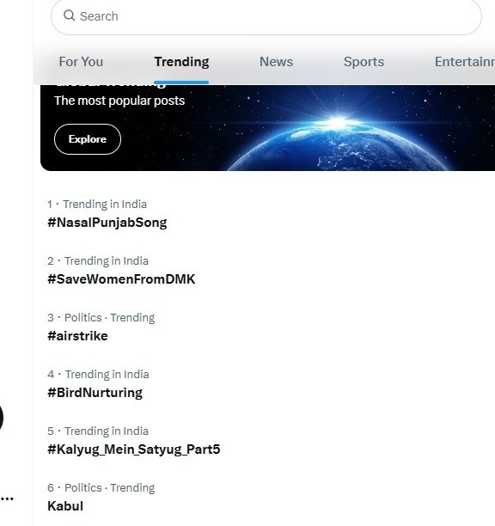Open the #SaveWomenFromDMK hashtag

pos(121,279)
